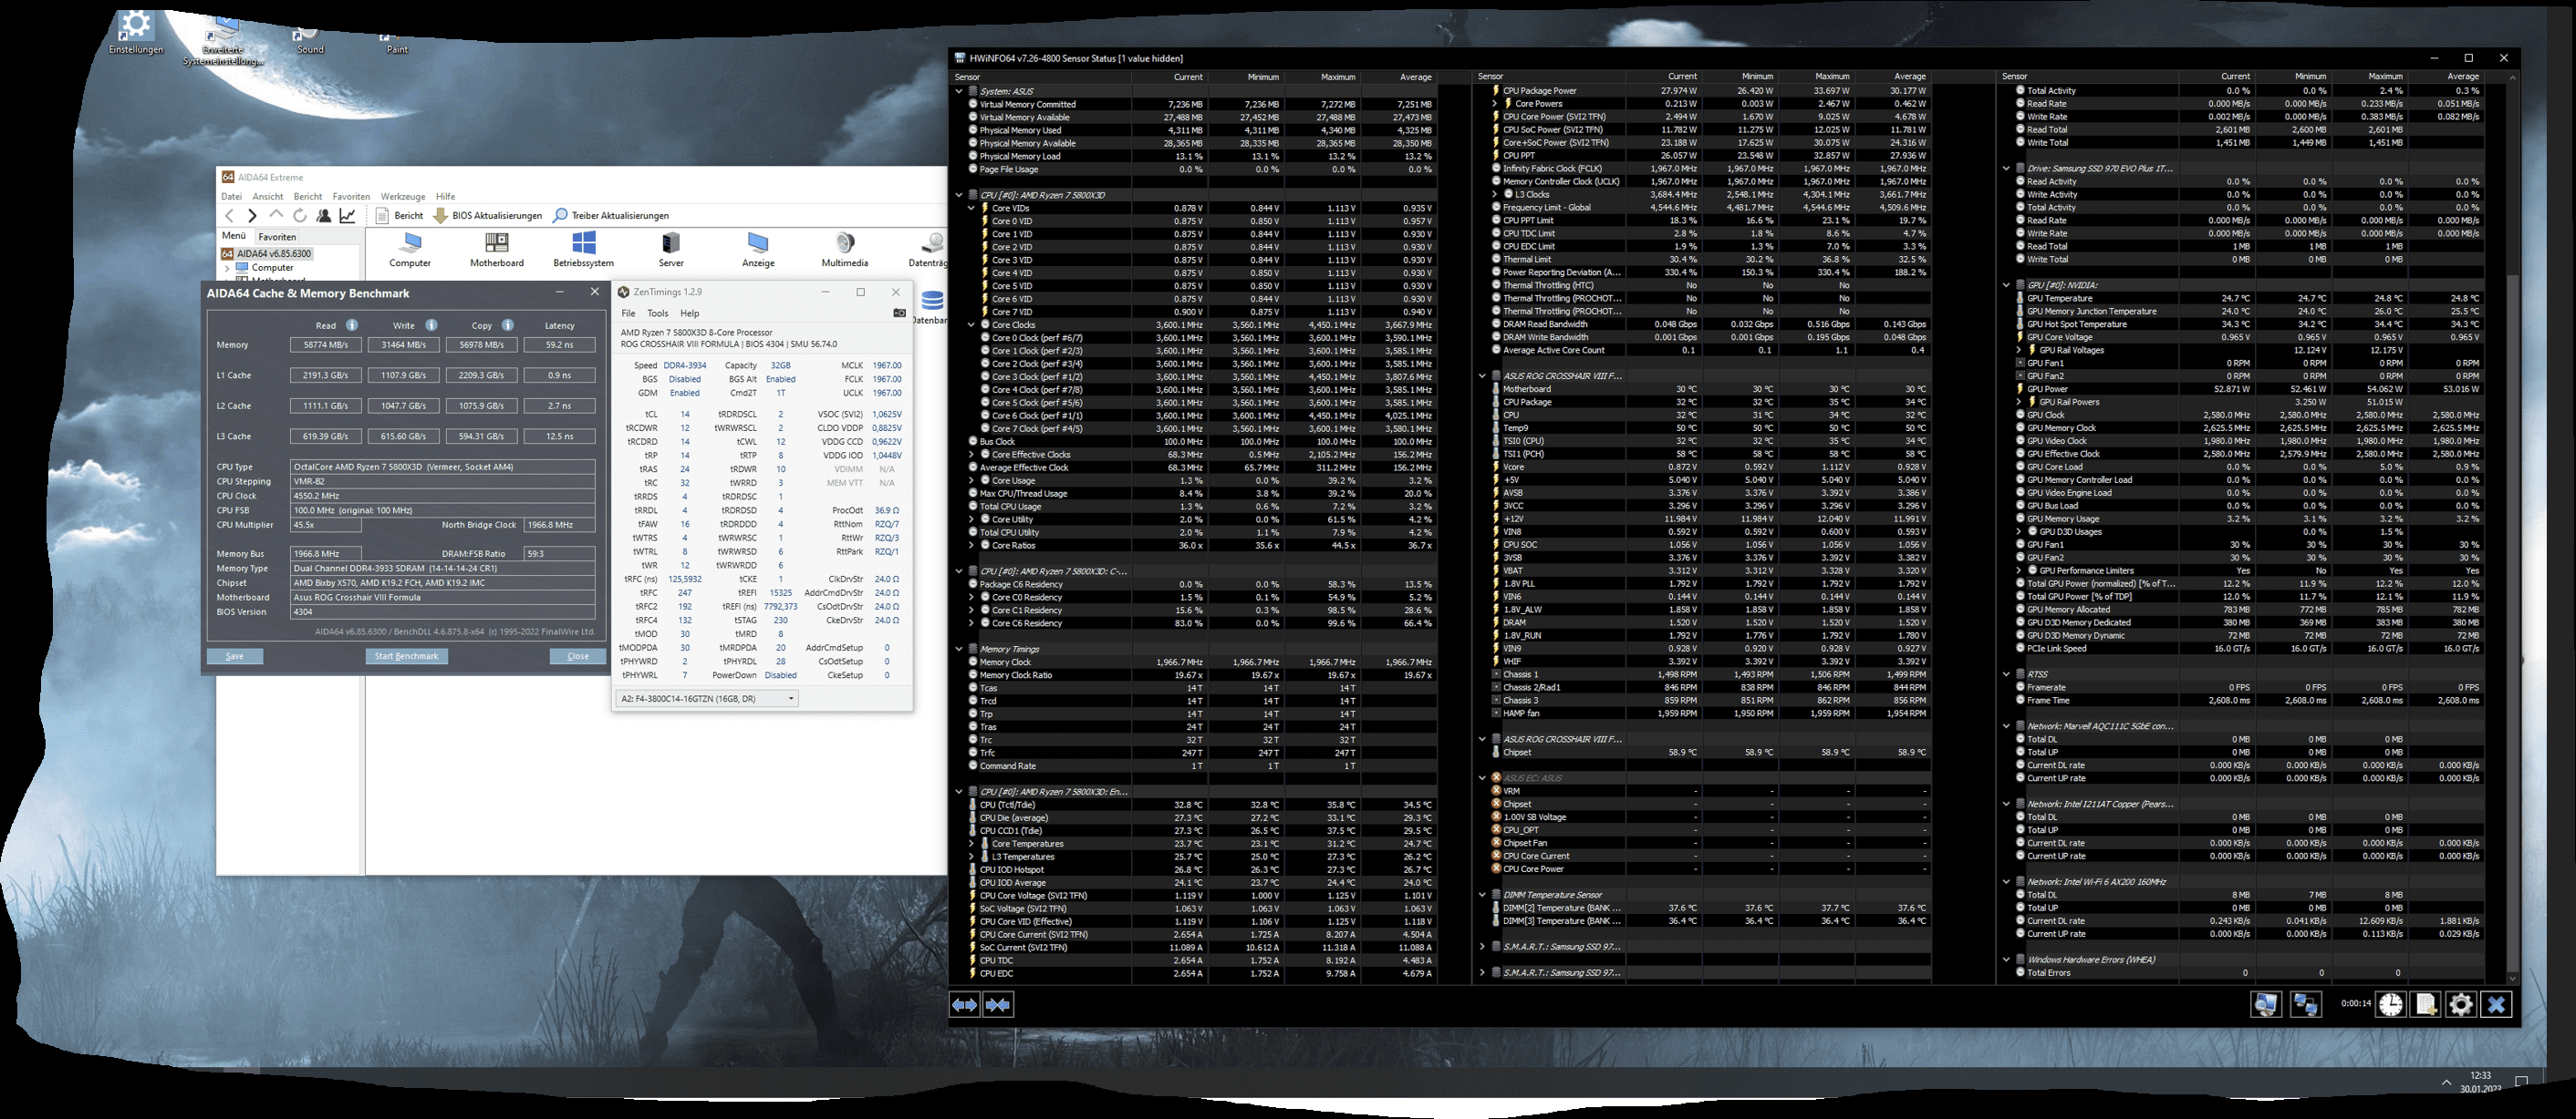
Task: Click Close button in benchmark window
Action: (578, 656)
